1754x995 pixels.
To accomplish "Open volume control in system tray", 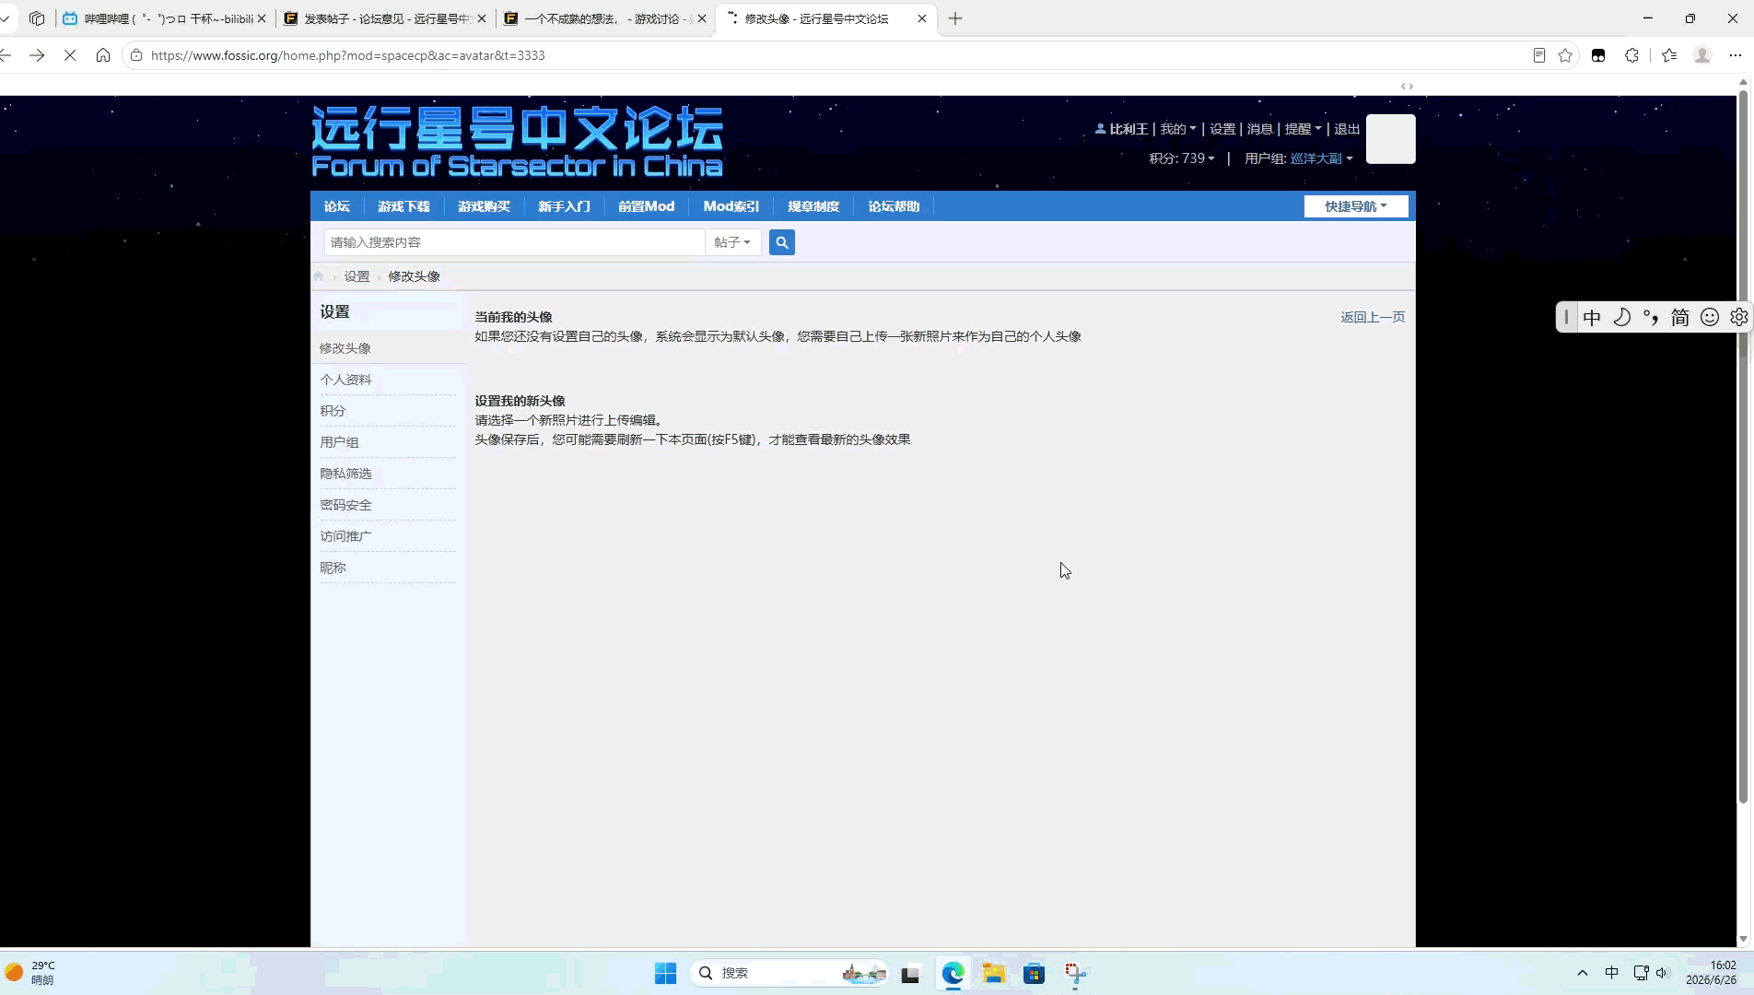I will tap(1663, 973).
